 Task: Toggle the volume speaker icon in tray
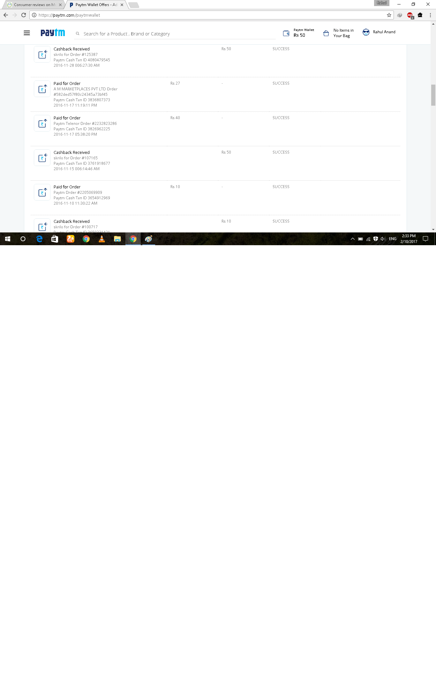click(383, 239)
